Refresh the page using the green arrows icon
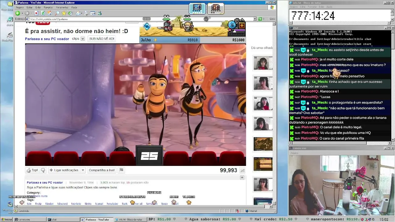395x222 pixels. tap(43, 13)
